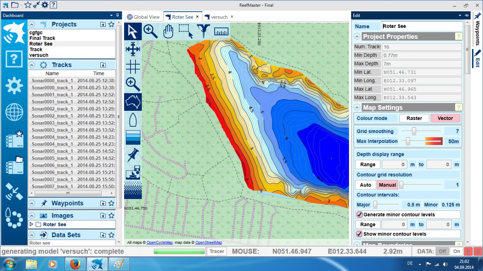The image size is (483, 271).
Task: Click the Grid smoothing slider
Action: (414, 131)
